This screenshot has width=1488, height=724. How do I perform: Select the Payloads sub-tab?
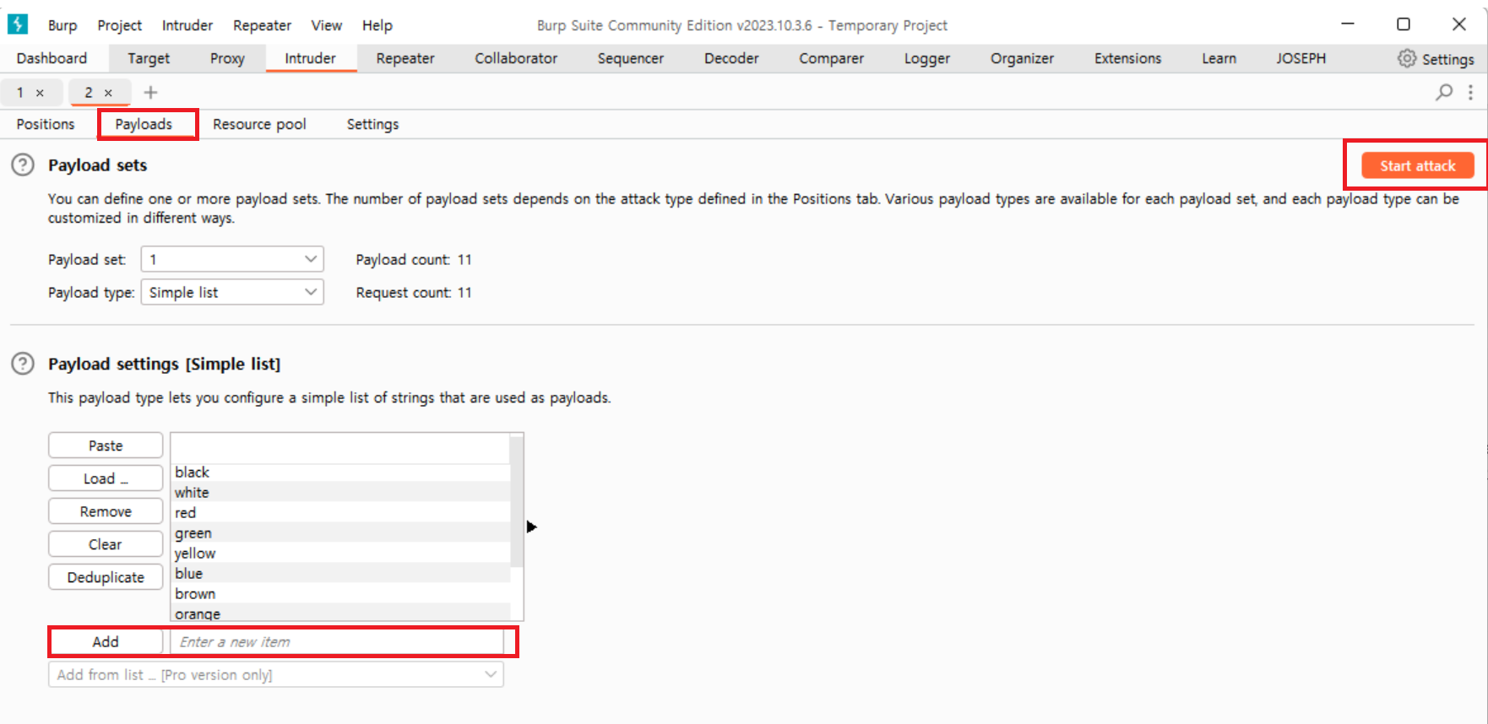(x=144, y=124)
